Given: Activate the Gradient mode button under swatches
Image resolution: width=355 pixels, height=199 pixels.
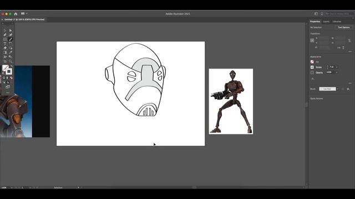Looking at the screenshot, I should (x=7, y=78).
